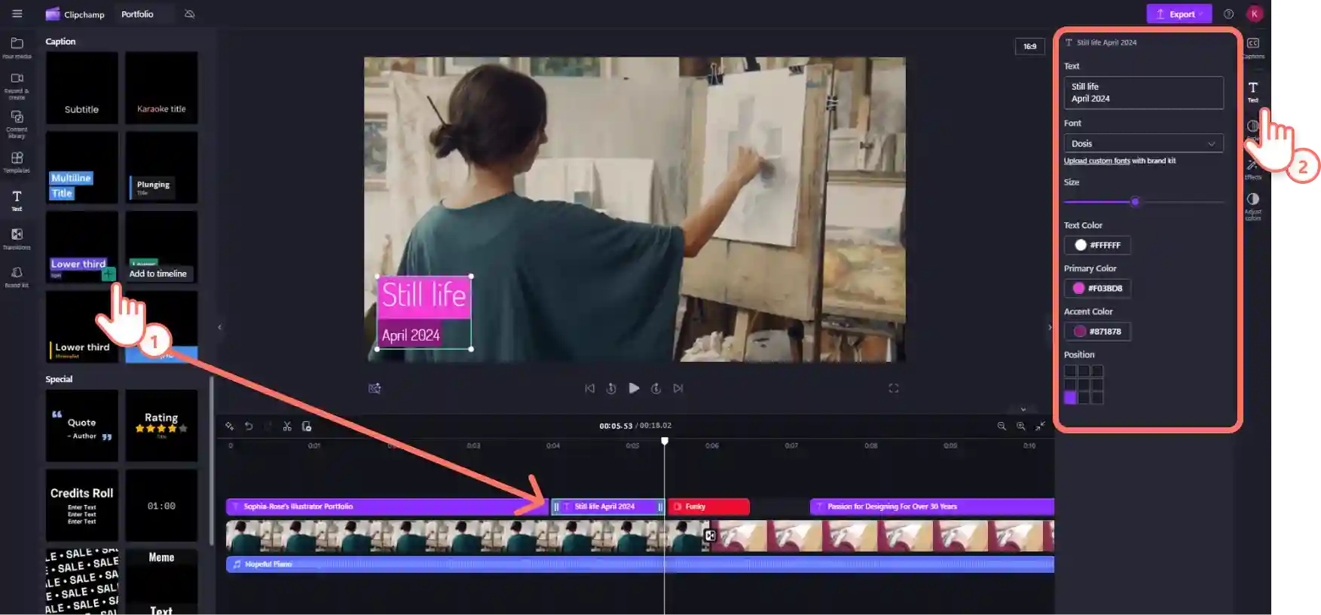Open the Adjust colors panel icon
Screen dimensions: 1321x615
(1252, 203)
